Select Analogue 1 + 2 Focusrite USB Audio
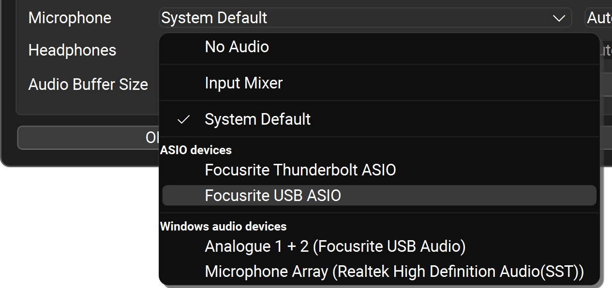 pos(335,246)
